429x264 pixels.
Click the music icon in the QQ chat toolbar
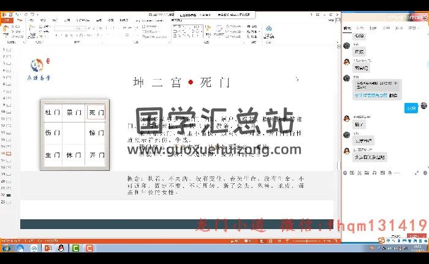click(x=374, y=173)
